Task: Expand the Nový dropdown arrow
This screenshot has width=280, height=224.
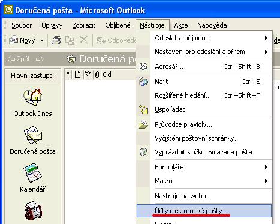Action: pyautogui.click(x=42, y=40)
